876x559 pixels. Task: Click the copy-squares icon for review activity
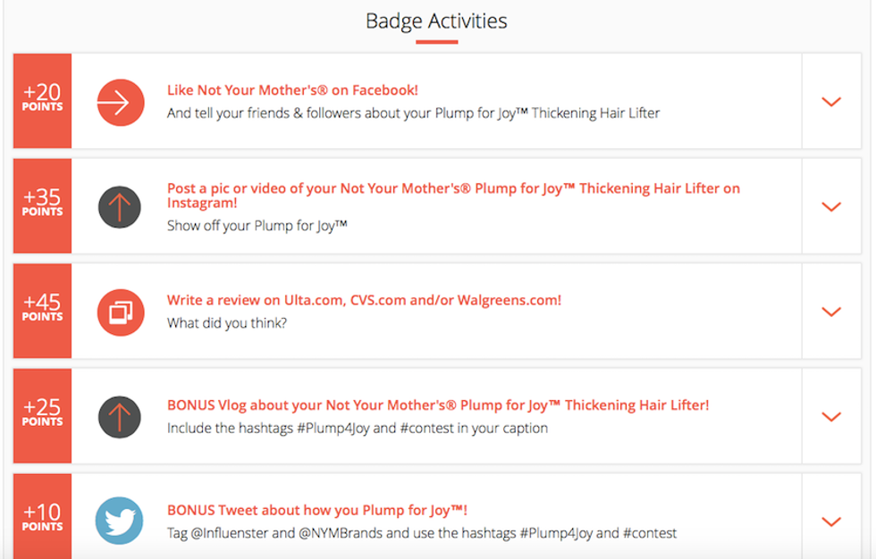click(x=120, y=312)
